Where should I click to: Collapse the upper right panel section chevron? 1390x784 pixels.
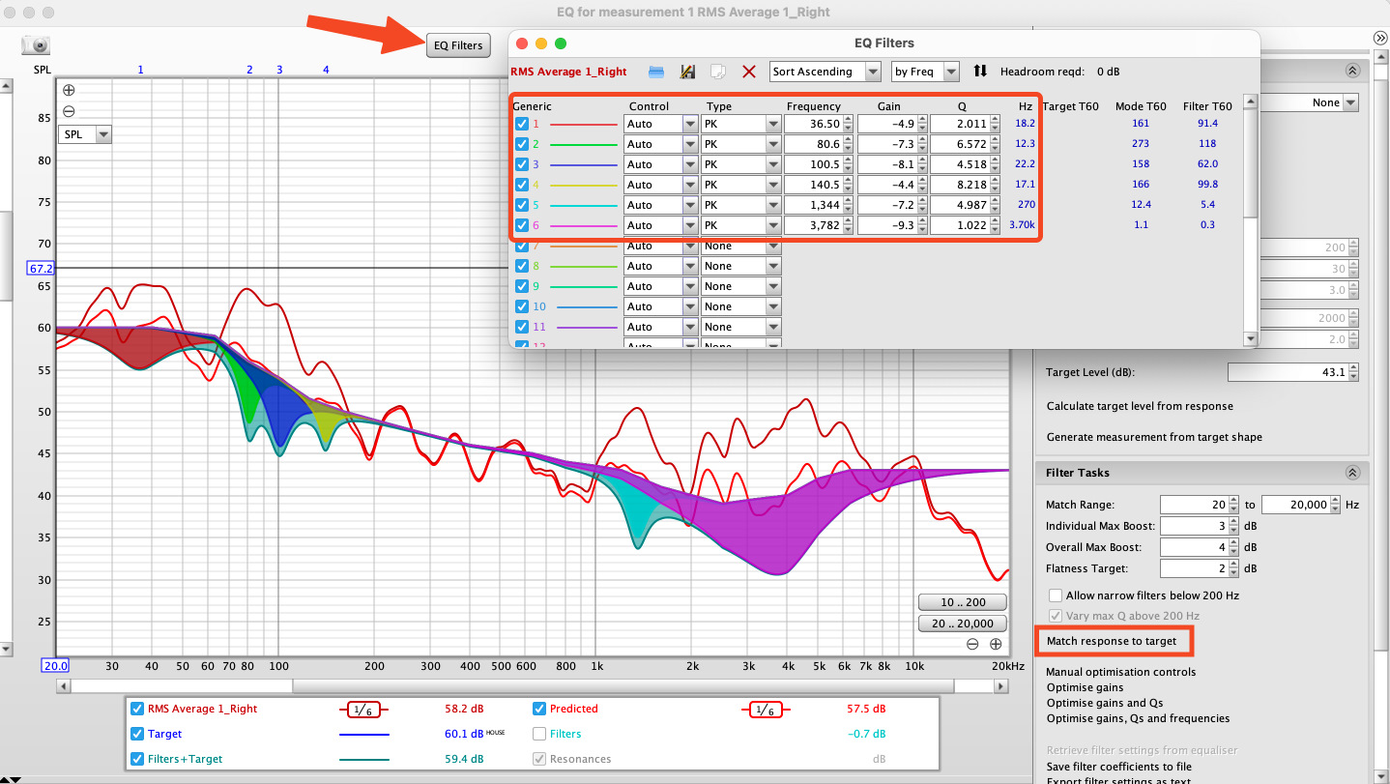click(x=1352, y=71)
